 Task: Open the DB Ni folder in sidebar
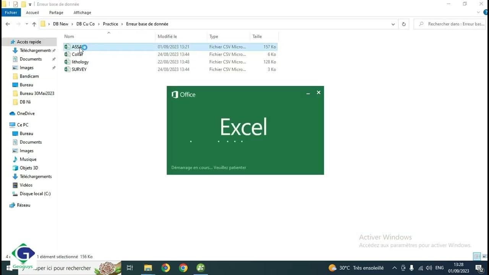pos(25,102)
